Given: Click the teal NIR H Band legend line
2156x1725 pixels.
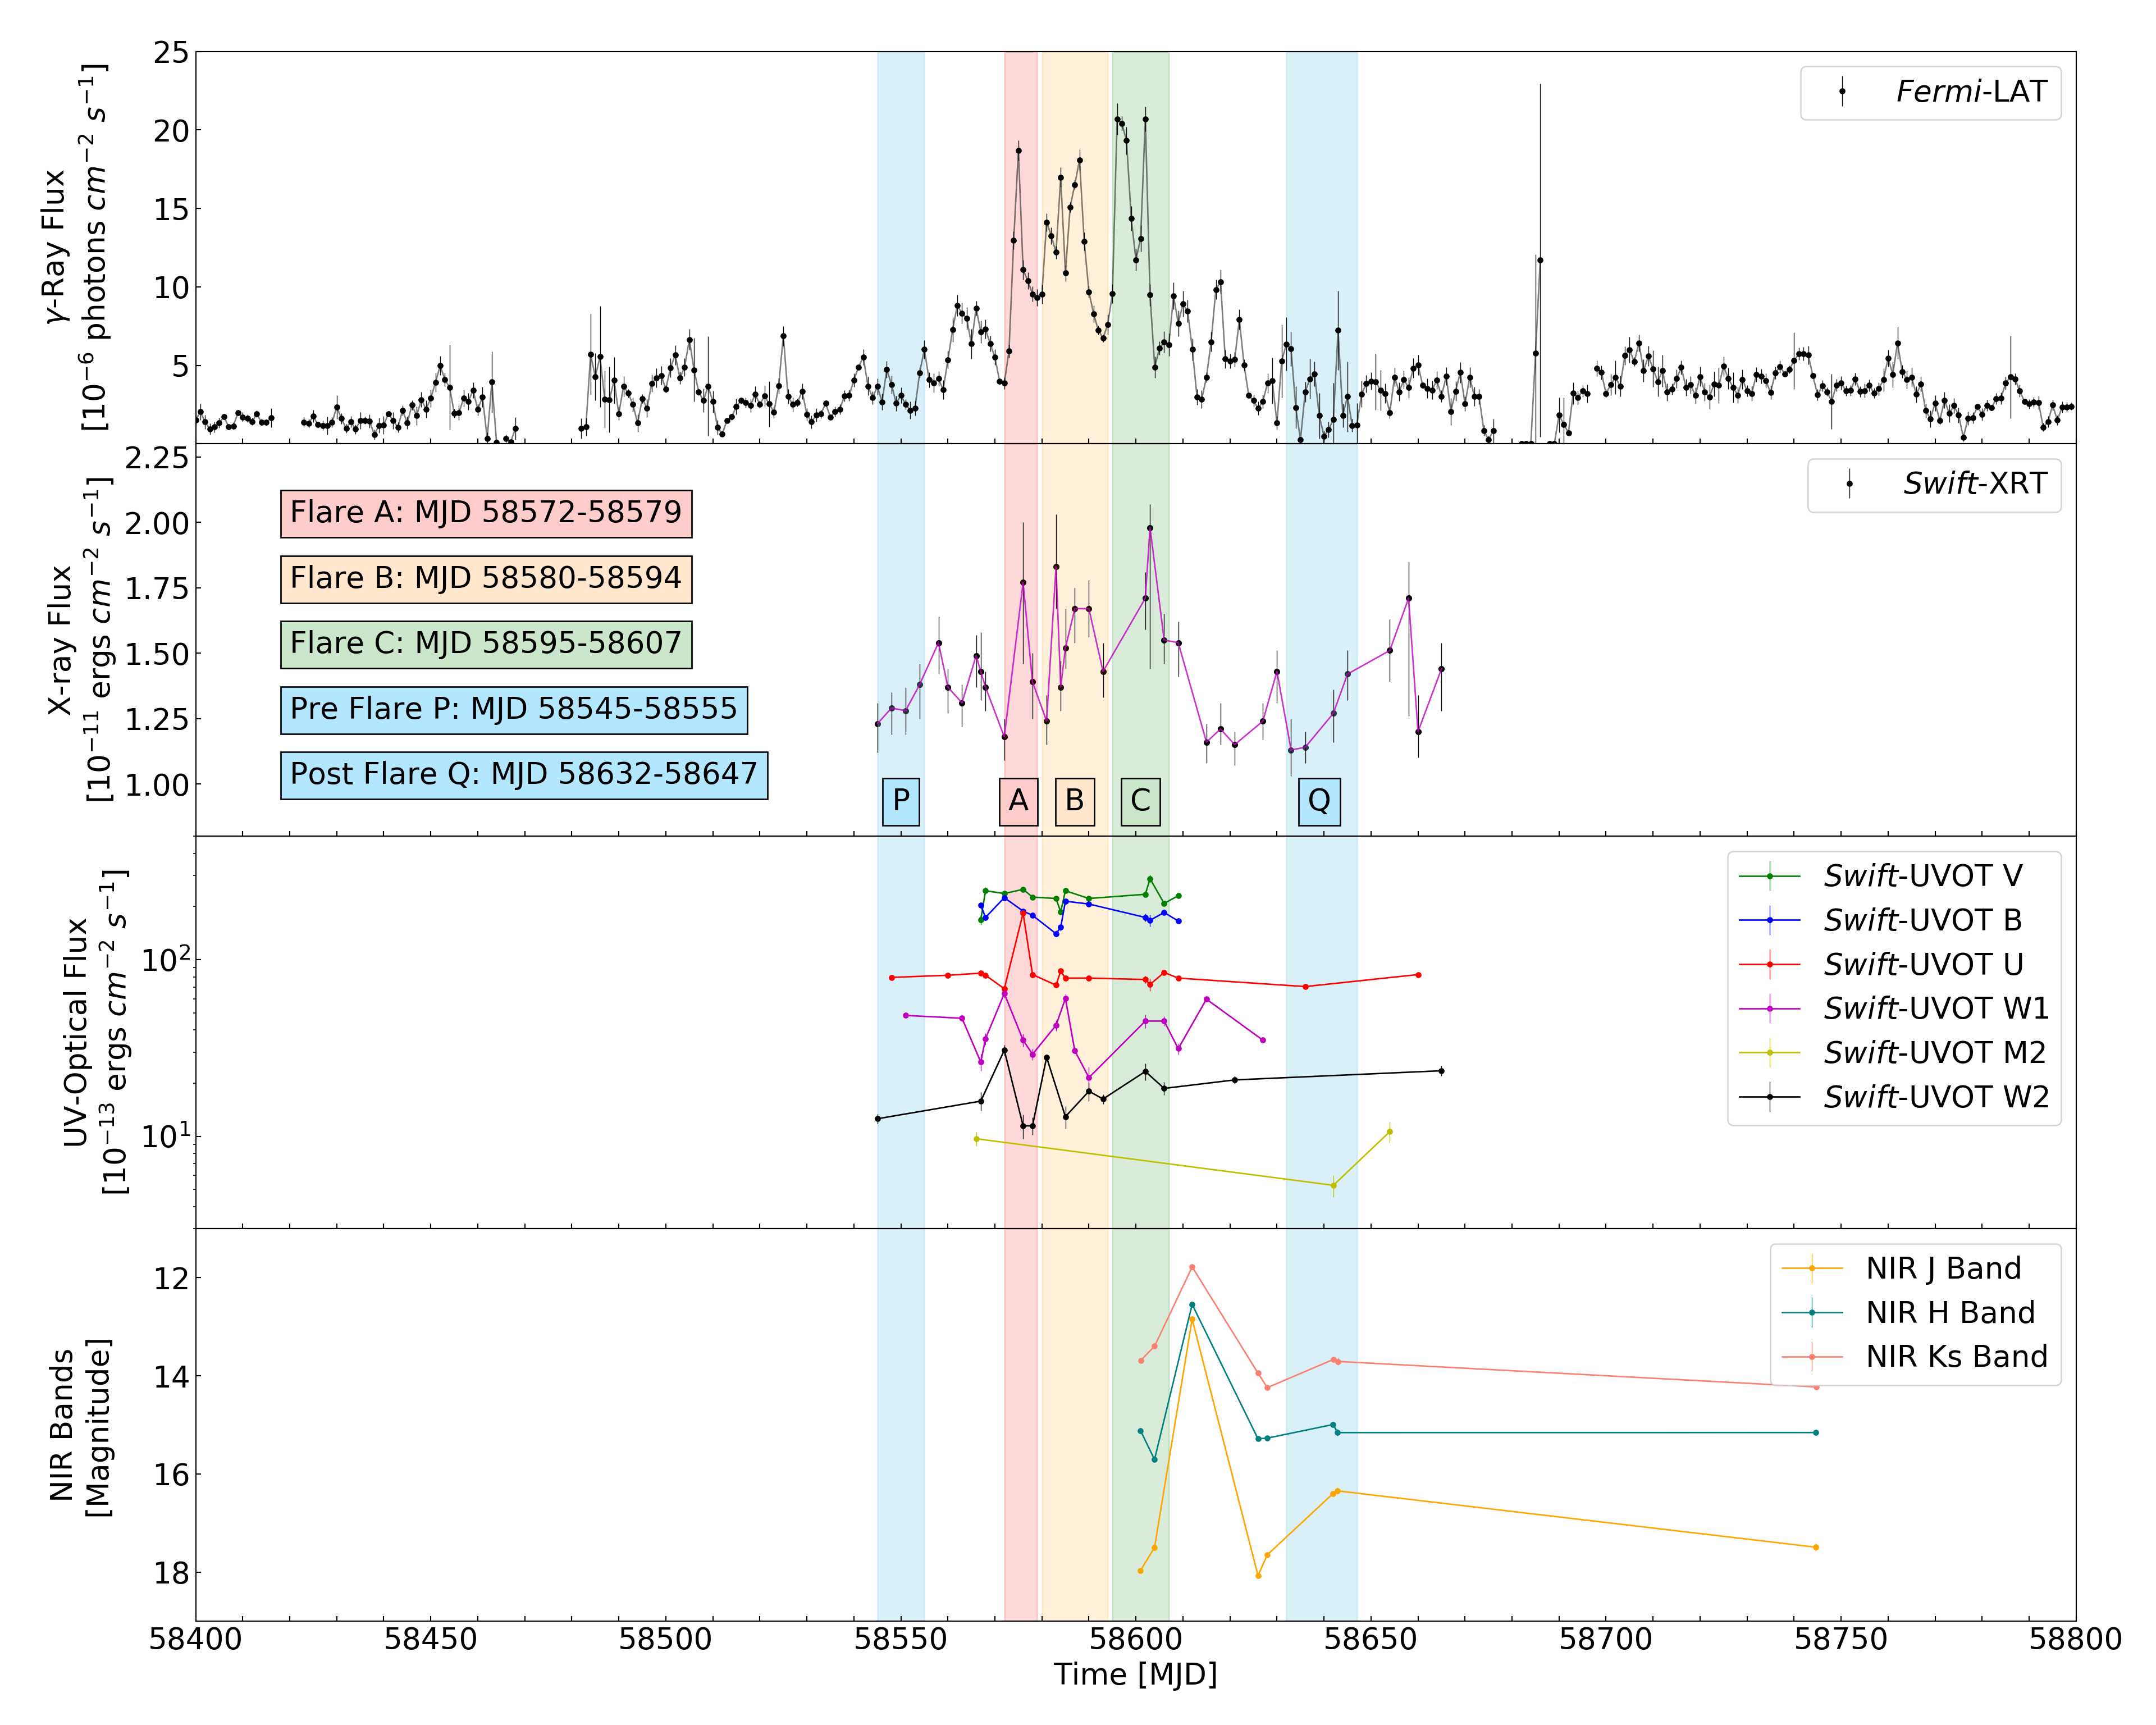Looking at the screenshot, I should pyautogui.click(x=1811, y=1312).
